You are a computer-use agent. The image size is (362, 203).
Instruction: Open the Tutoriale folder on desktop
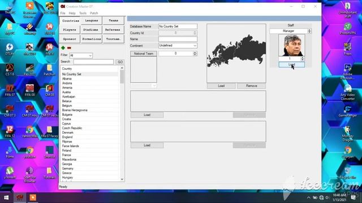50,173
